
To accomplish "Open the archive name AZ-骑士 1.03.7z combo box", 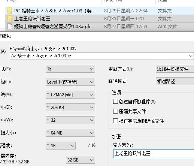I will [x=102, y=56].
